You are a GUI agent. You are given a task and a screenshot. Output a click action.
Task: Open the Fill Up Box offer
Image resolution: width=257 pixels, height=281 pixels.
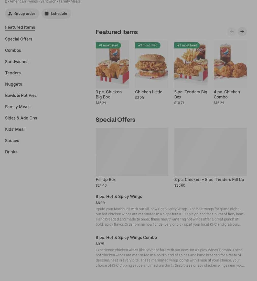point(132,157)
